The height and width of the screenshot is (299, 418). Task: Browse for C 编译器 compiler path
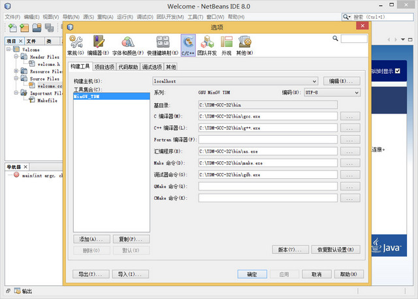[x=350, y=116]
